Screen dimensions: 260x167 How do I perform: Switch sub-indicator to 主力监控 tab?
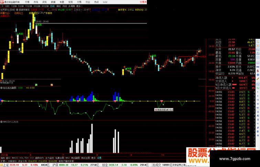[50, 158]
